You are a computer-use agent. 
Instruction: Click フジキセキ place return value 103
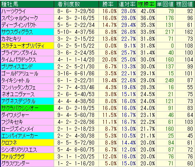coord(188,122)
